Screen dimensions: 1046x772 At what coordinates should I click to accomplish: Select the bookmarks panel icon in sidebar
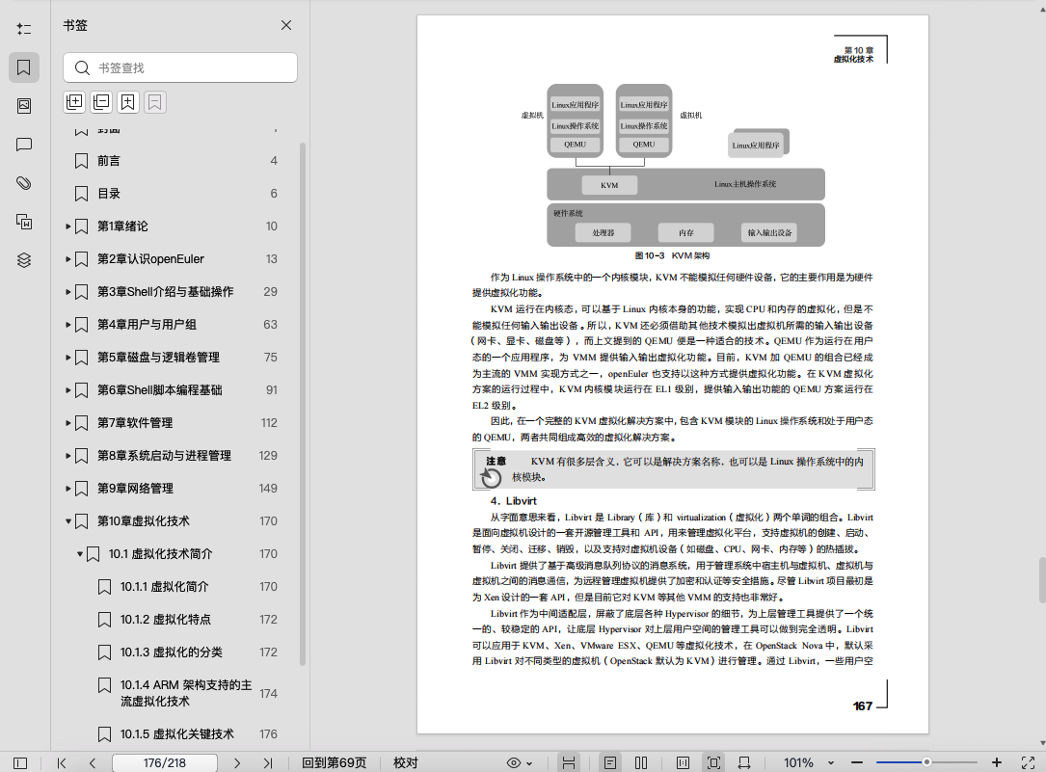(24, 67)
